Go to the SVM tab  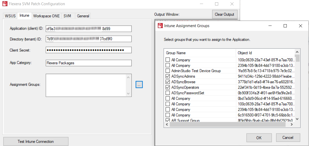[68, 16]
